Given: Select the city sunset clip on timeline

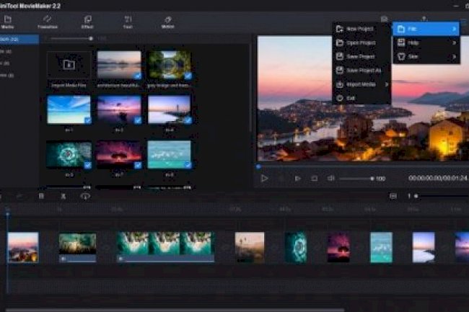Looking at the screenshot, I should tap(23, 247).
